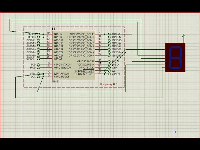
Task: Click the 'Raspberry Pi 3' caption text
Action: click(109, 85)
